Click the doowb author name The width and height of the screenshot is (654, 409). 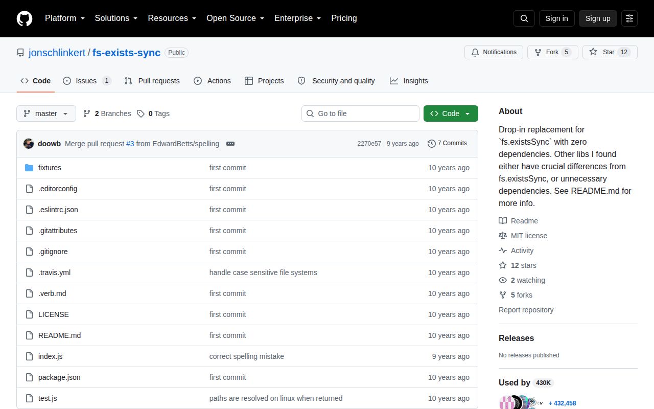pyautogui.click(x=49, y=144)
